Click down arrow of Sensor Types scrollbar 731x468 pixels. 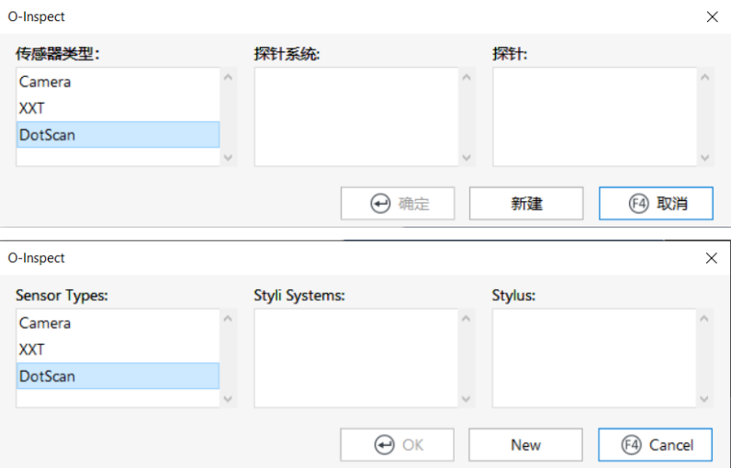pyautogui.click(x=228, y=398)
